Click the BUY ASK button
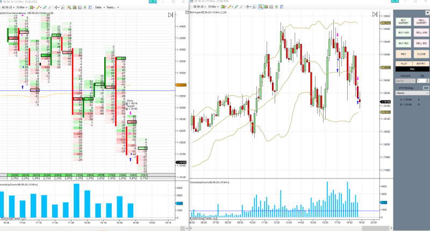The height and width of the screenshot is (231, 430). pyautogui.click(x=404, y=33)
